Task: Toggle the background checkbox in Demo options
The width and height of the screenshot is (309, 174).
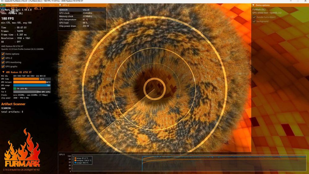Action: click(x=254, y=21)
